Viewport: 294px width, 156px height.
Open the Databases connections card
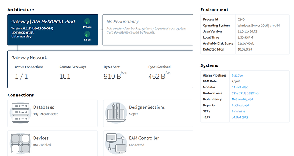[x=52, y=113]
